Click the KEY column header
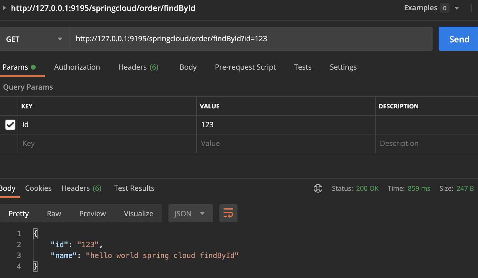 (27, 106)
